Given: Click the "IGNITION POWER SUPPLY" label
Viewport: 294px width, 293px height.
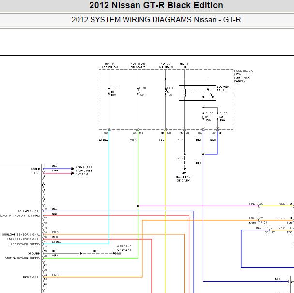Looking at the screenshot, I should click(x=22, y=258).
